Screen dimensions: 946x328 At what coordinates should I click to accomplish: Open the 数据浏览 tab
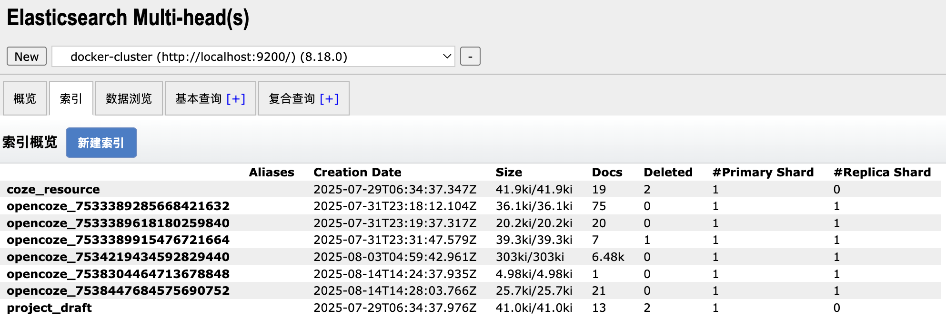[129, 98]
